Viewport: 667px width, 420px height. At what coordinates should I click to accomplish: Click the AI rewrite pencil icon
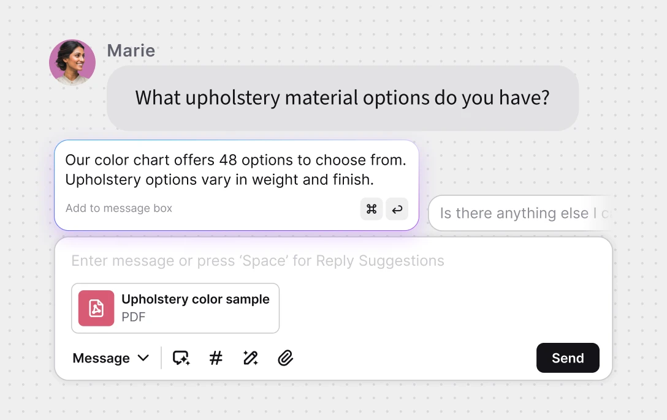tap(250, 358)
